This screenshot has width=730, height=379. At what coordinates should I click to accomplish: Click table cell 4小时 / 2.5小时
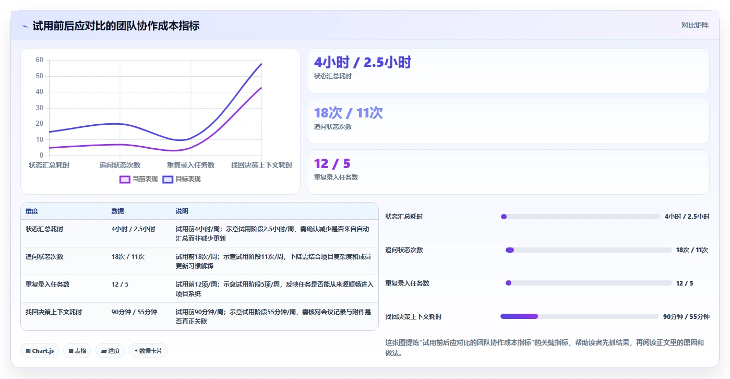point(133,229)
